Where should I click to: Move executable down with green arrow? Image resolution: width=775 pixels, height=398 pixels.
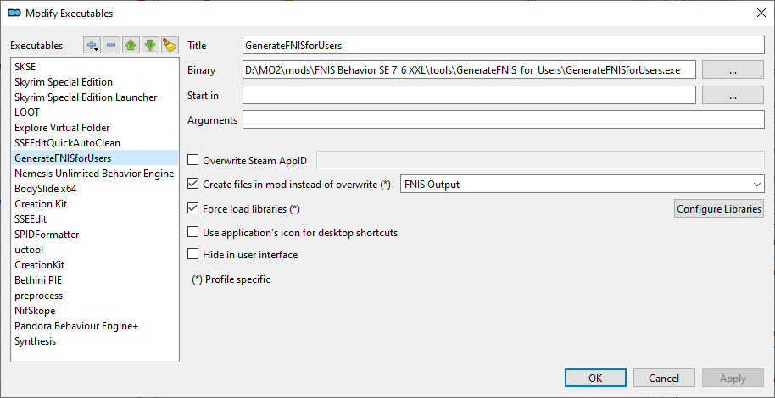150,45
